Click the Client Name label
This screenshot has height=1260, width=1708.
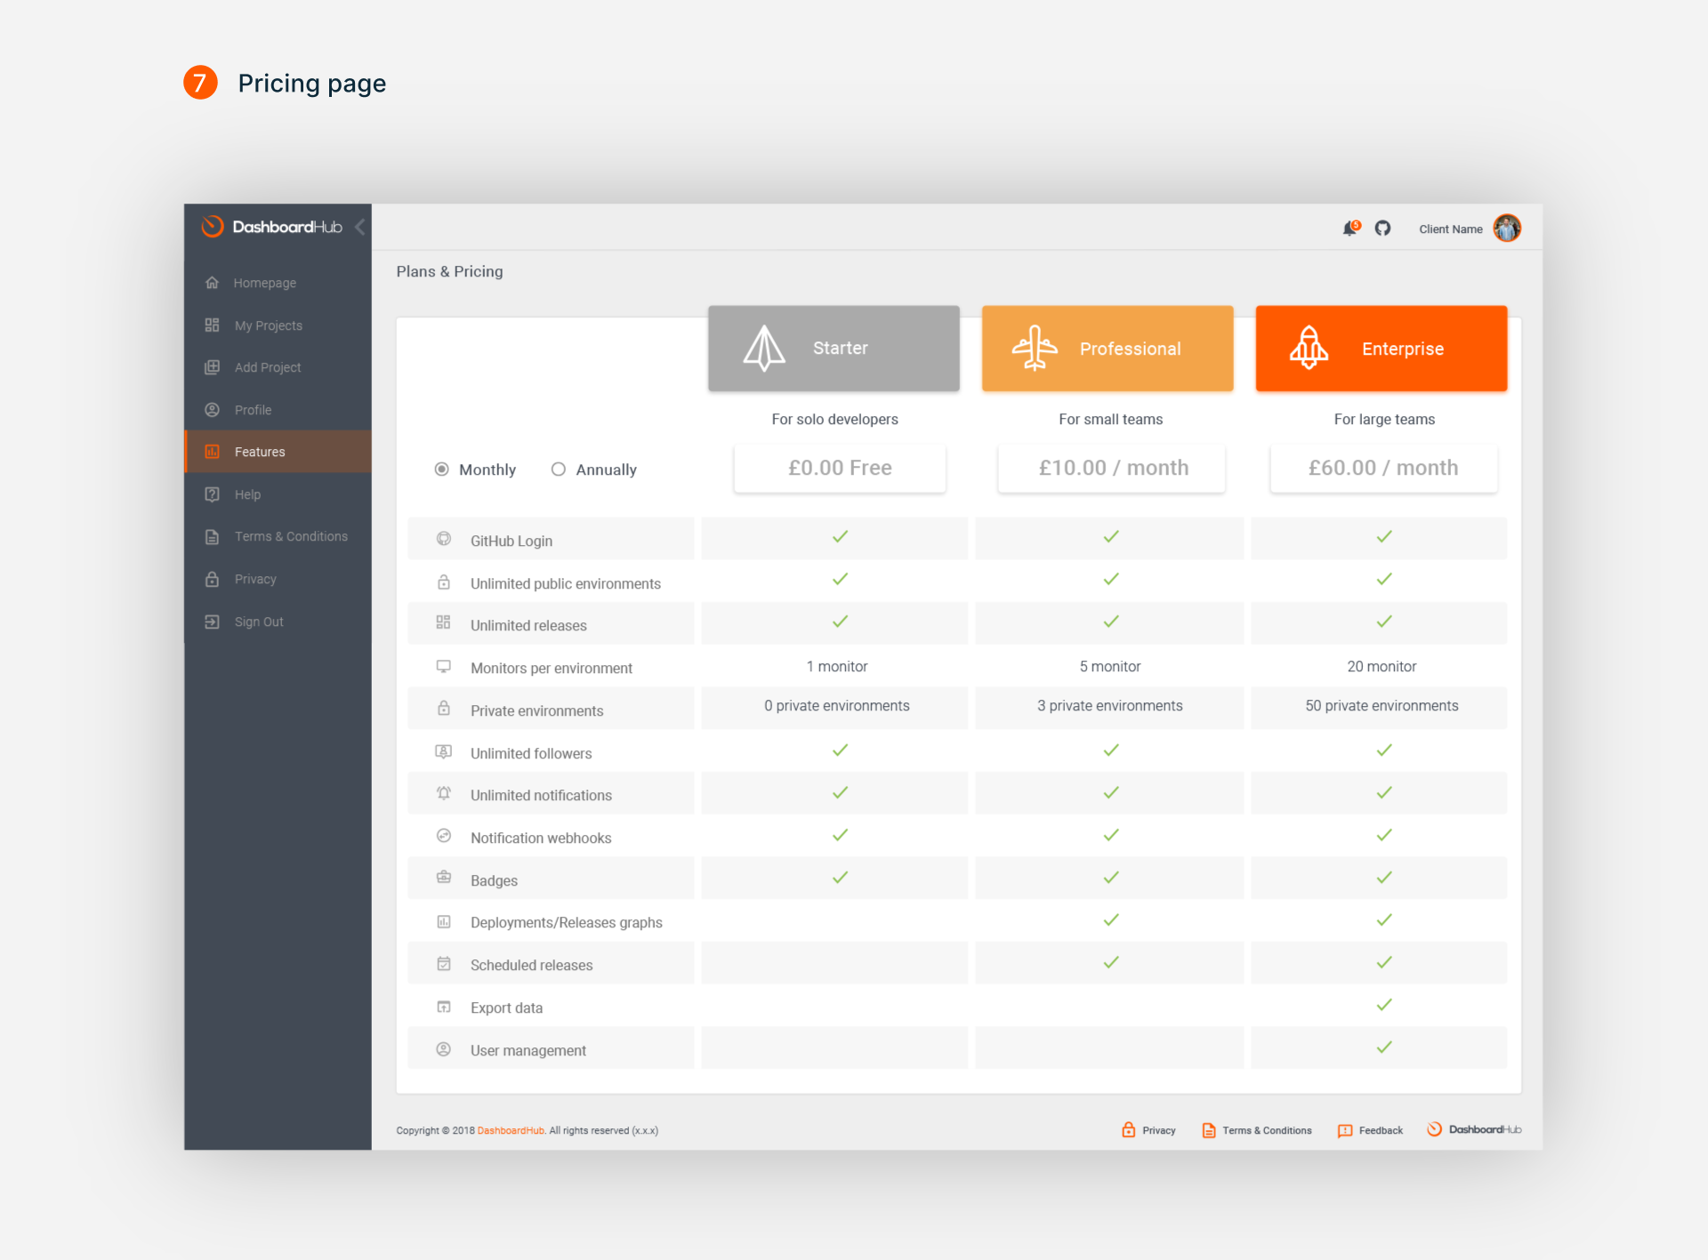pos(1450,229)
